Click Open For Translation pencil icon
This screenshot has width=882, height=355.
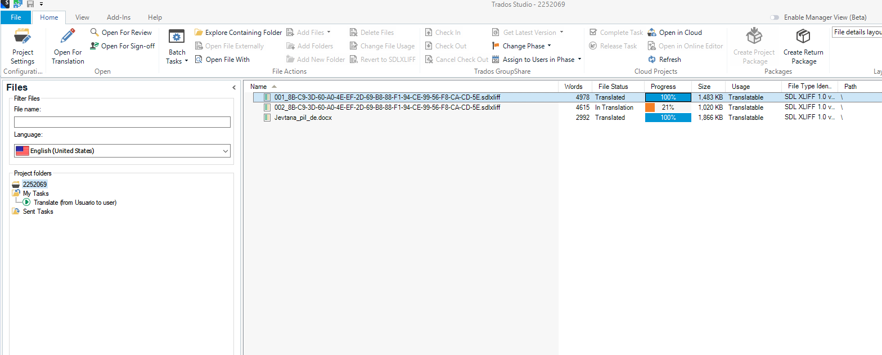click(x=68, y=37)
